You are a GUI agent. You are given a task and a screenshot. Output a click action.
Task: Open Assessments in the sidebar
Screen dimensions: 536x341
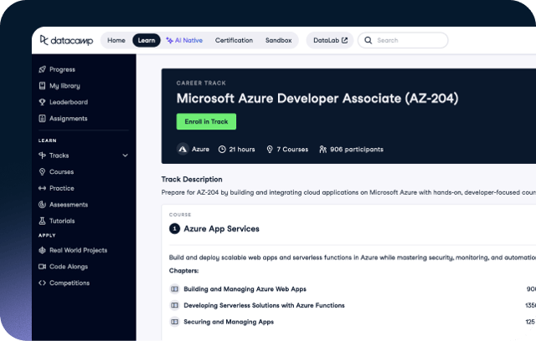tap(69, 205)
